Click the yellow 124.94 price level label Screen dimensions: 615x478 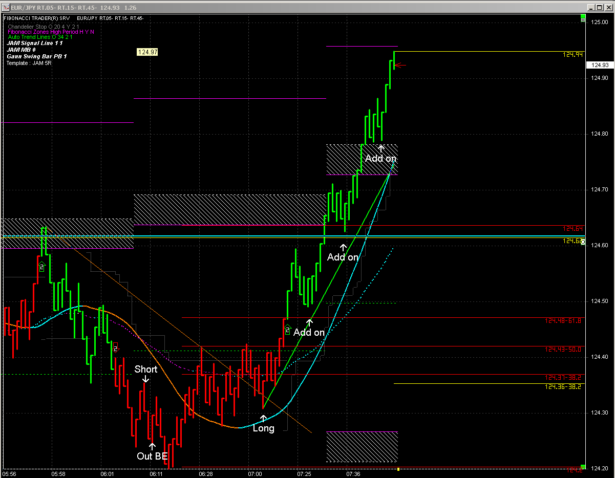572,54
